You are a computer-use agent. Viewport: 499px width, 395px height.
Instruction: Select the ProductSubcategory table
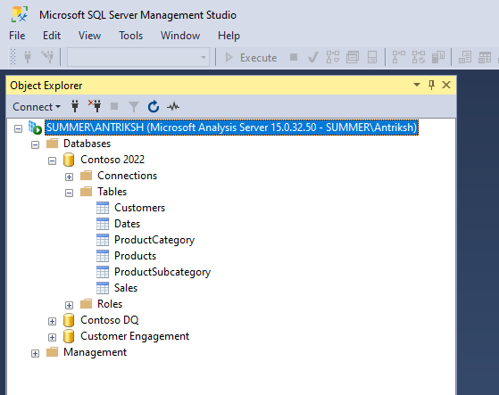pos(162,272)
